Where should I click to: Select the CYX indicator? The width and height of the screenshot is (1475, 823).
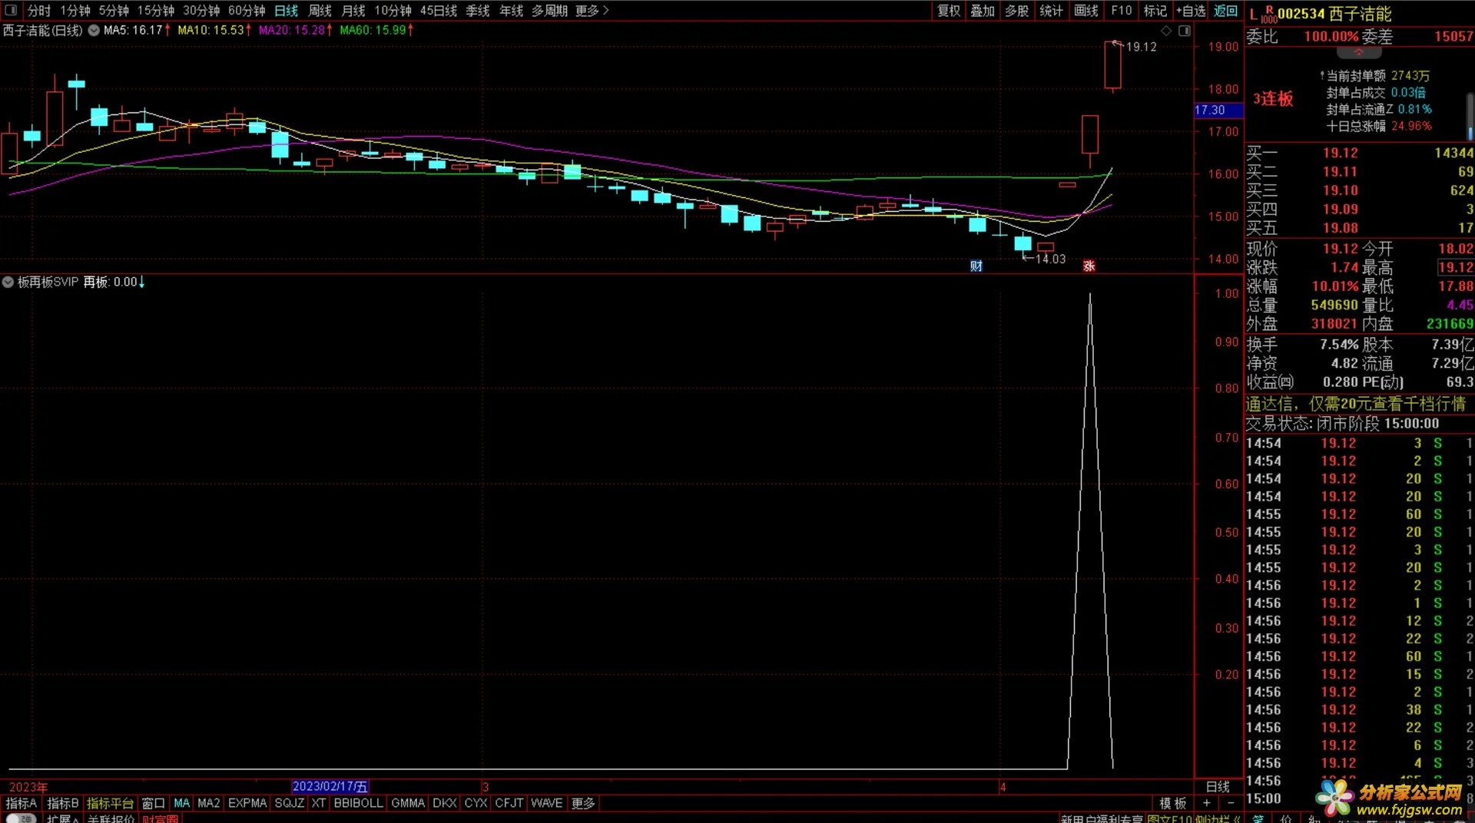tap(476, 803)
